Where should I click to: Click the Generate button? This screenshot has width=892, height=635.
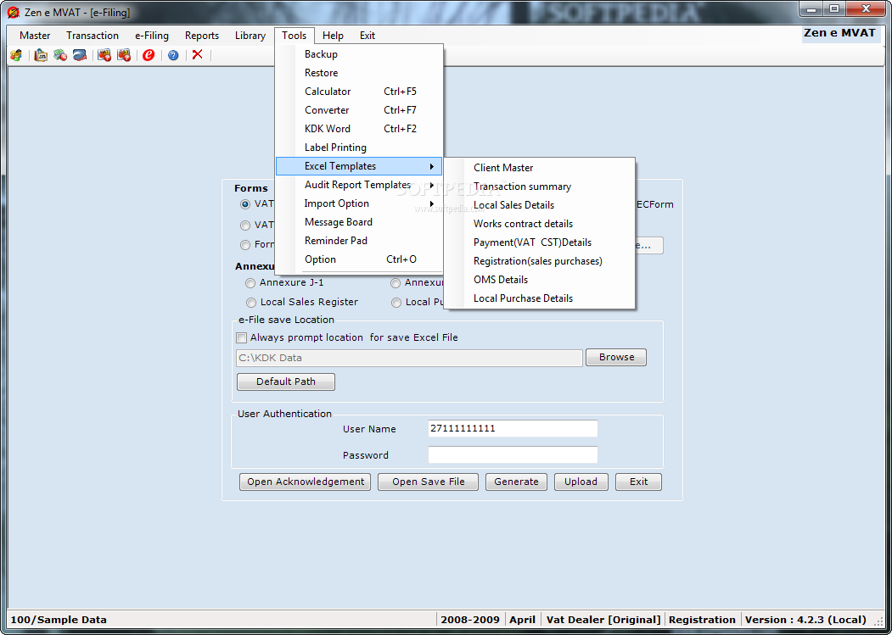point(516,482)
